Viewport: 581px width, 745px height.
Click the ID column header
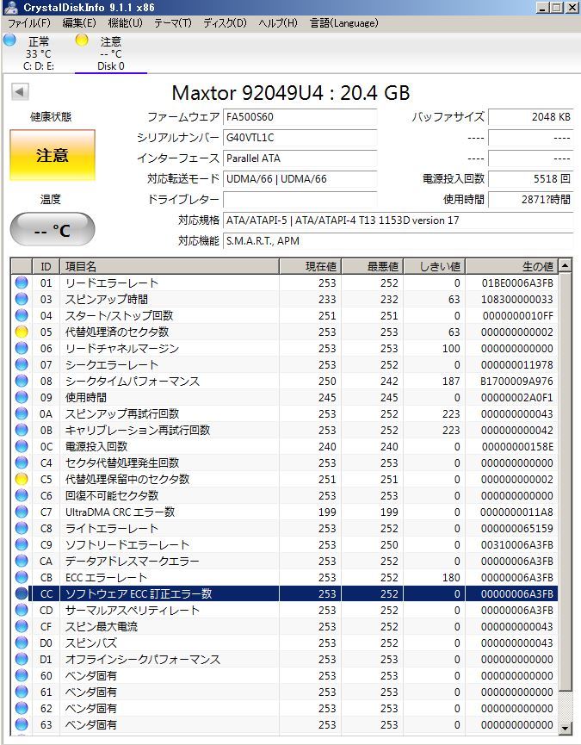pos(46,266)
